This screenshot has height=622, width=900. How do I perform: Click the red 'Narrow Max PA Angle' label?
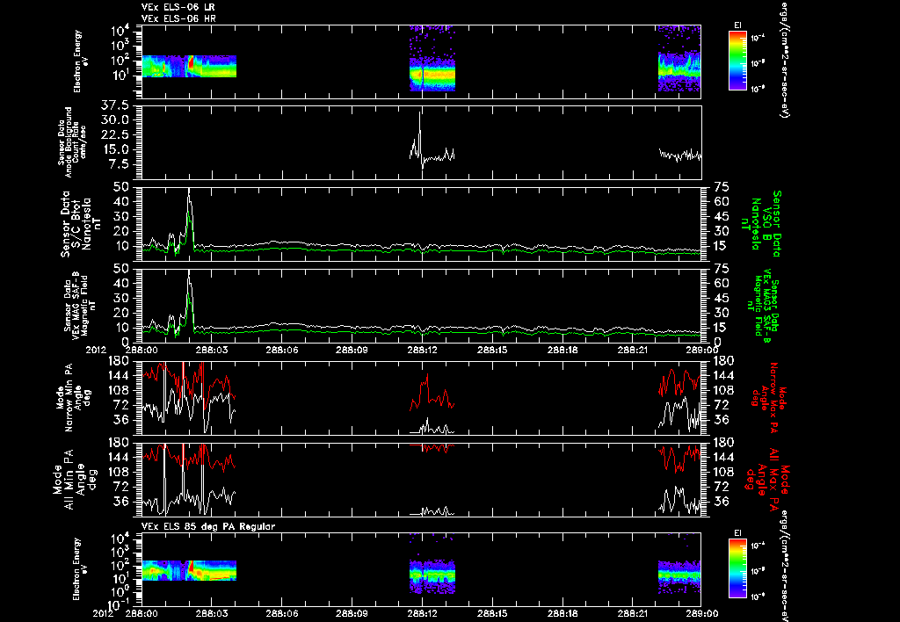tap(769, 398)
